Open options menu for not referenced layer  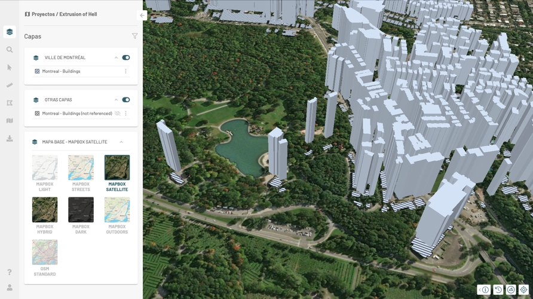pyautogui.click(x=125, y=114)
